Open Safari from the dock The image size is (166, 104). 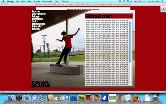pos(42,98)
